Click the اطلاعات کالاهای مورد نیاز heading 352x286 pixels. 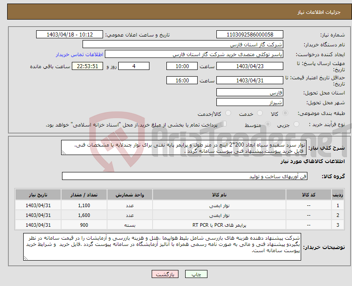(312, 161)
